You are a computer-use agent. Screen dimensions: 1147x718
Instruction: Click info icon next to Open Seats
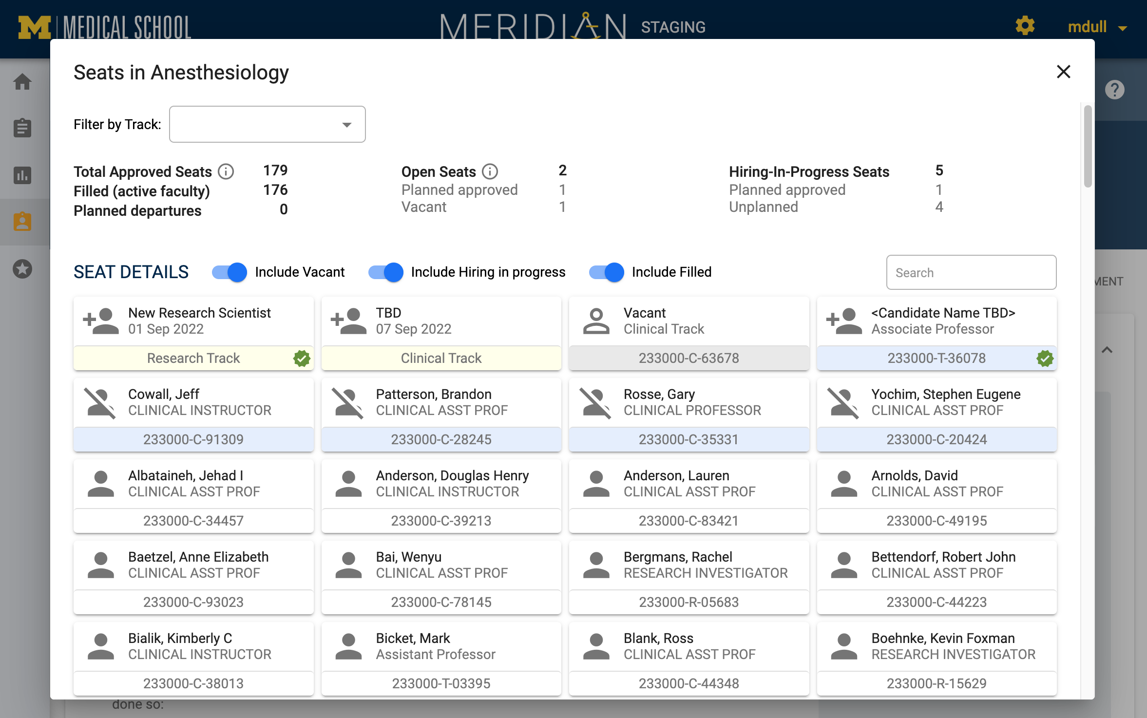point(490,171)
